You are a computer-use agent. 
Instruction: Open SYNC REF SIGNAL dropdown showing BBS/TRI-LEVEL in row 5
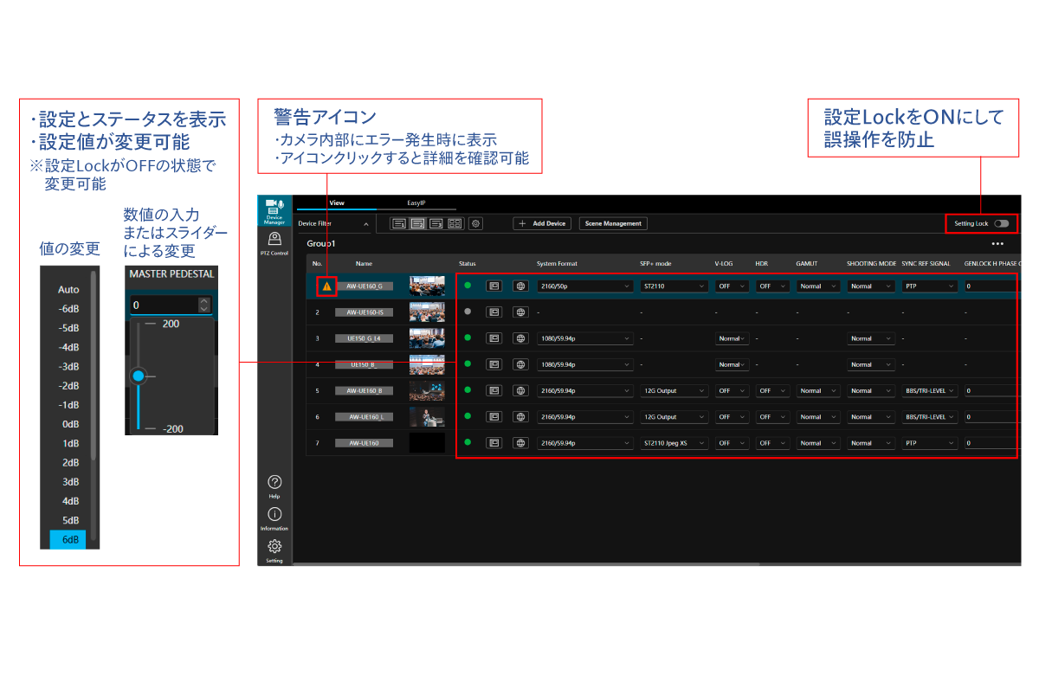click(x=929, y=390)
